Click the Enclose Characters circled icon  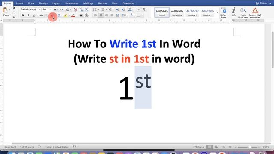pyautogui.click(x=86, y=15)
